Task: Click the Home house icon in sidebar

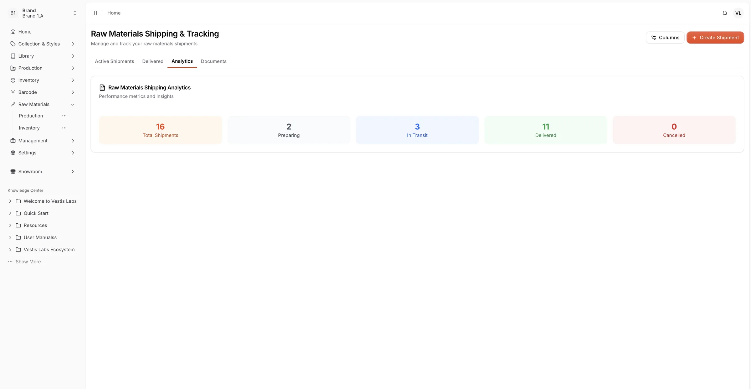Action: coord(13,32)
